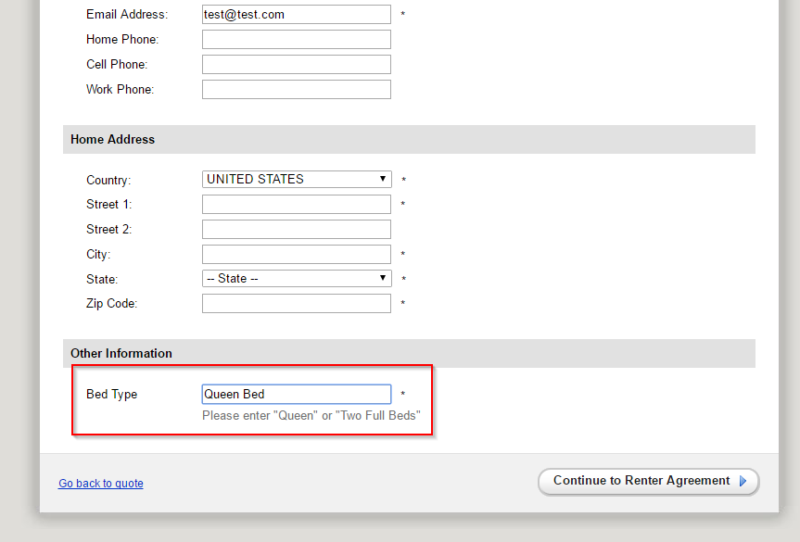The image size is (800, 542).
Task: Follow the 'Go back to quote' link
Action: pos(101,484)
